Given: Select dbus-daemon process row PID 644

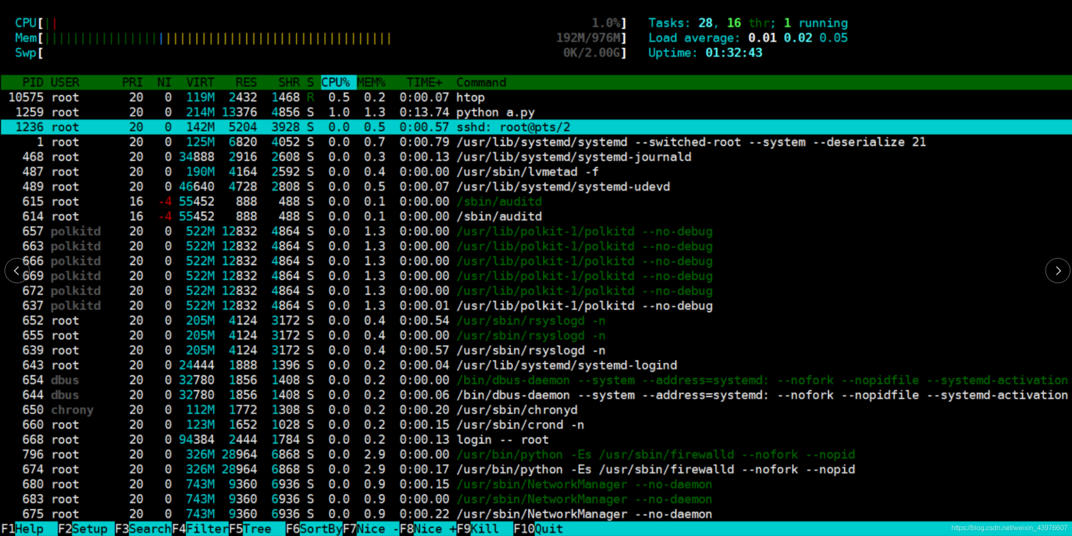Looking at the screenshot, I should 536,395.
